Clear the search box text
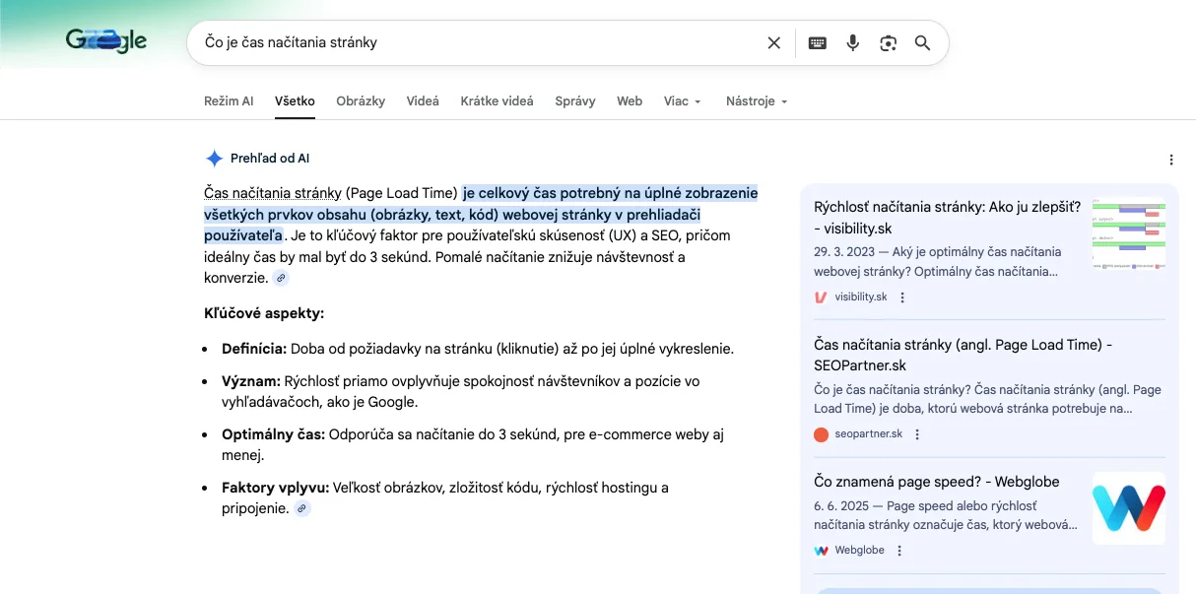 [x=773, y=43]
